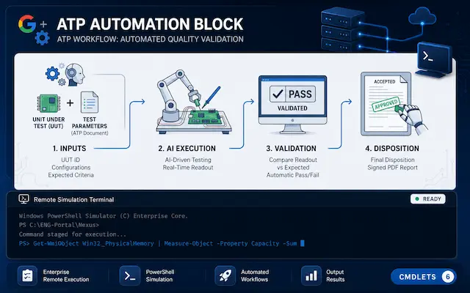The height and width of the screenshot is (293, 470).
Task: Click the 'Remote Simulation Terminal' title
Action: pyautogui.click(x=73, y=200)
